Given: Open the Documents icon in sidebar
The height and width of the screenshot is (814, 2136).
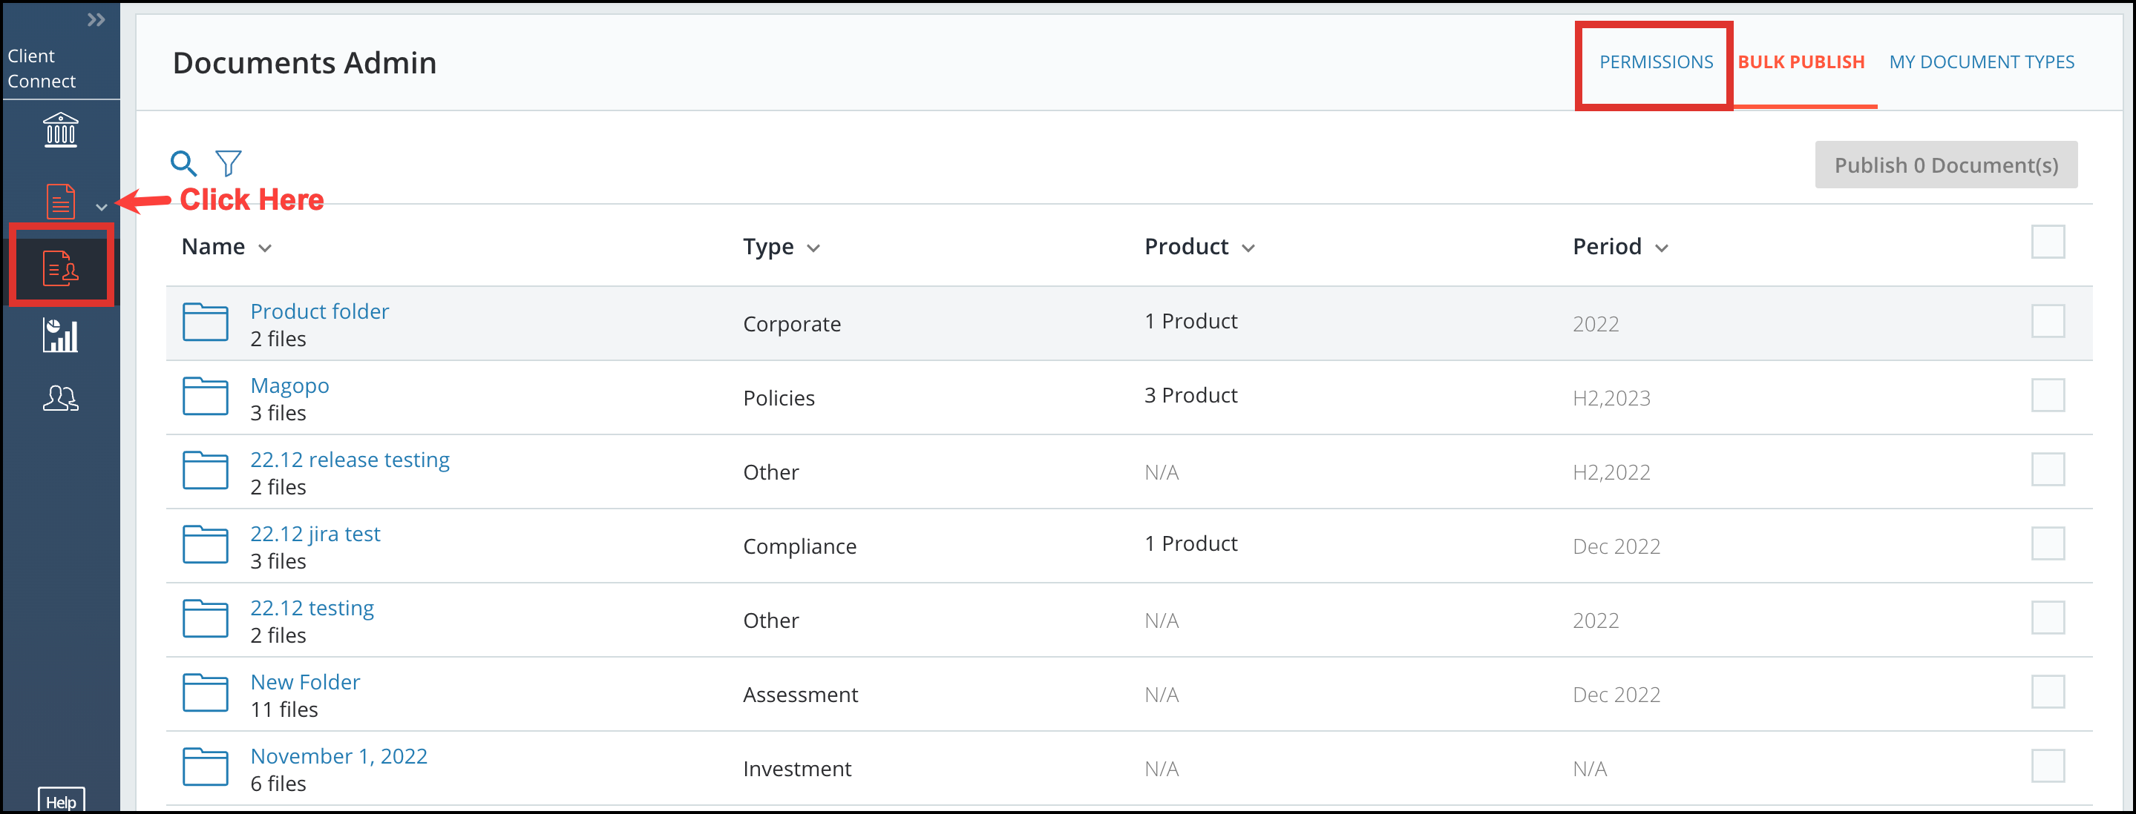Looking at the screenshot, I should pos(61,201).
